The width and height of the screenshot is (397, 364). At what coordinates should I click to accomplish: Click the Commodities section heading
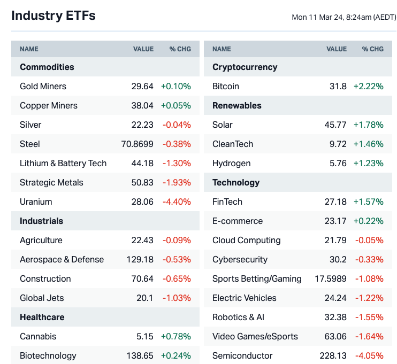click(x=47, y=67)
